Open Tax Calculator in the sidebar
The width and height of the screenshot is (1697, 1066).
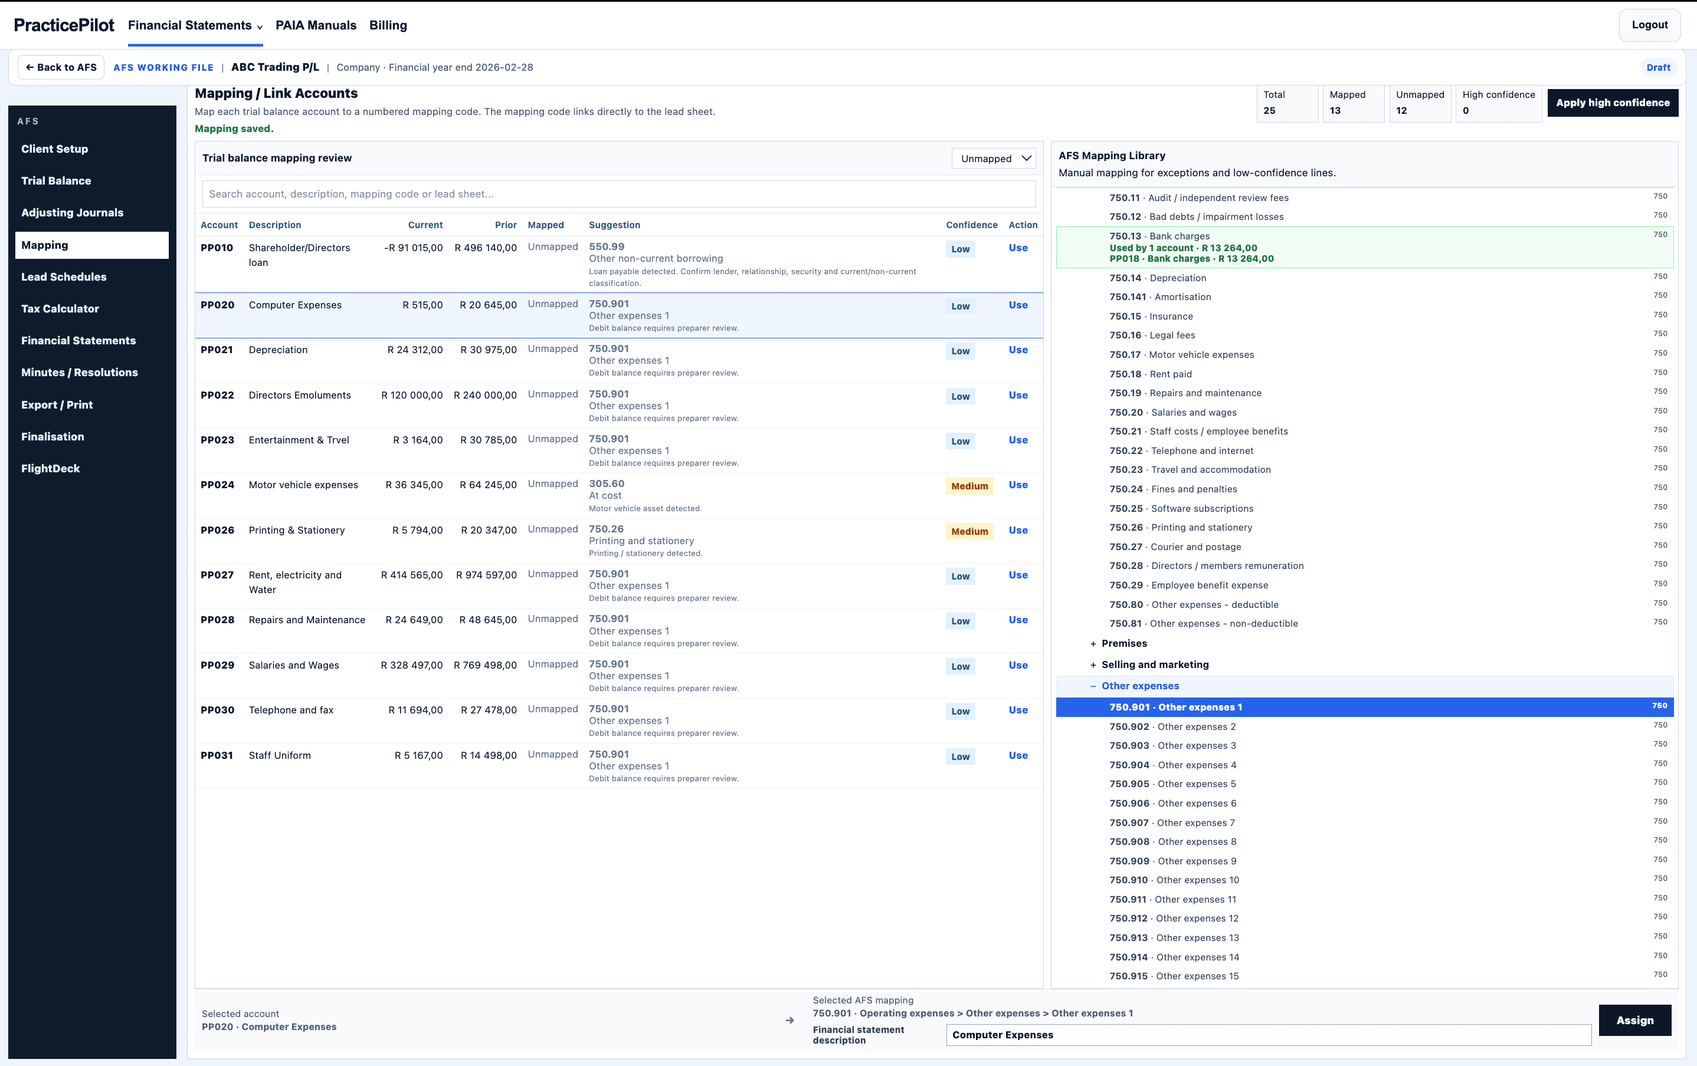click(x=91, y=308)
